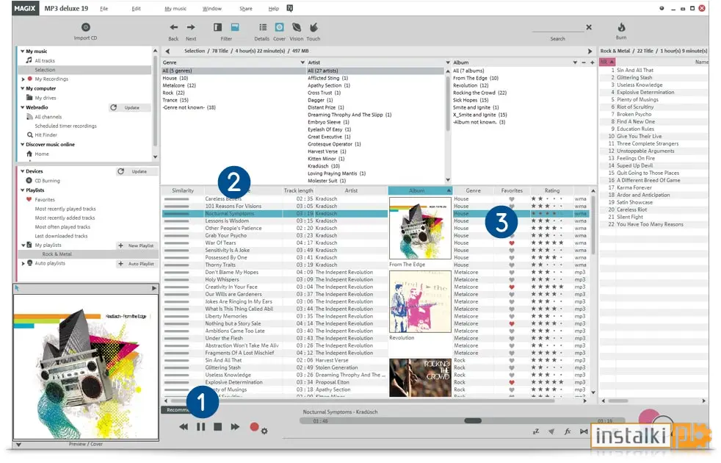Collapse the My computer section
Viewport: 721px width, 463px height.
[22, 88]
